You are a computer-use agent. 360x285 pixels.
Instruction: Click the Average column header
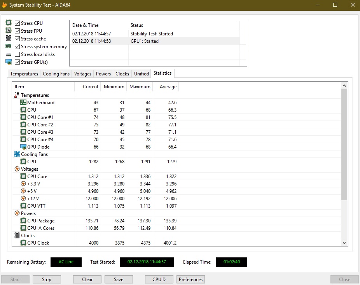coord(166,87)
